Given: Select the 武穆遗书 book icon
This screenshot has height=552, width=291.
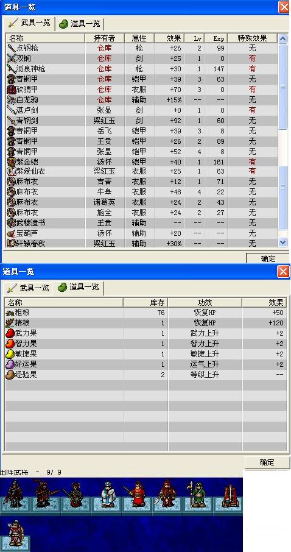Looking at the screenshot, I should 11,223.
